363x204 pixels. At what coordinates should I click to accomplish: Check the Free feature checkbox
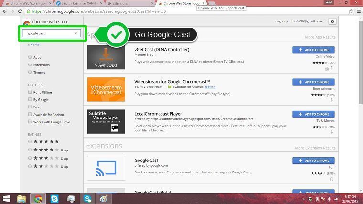pyautogui.click(x=30, y=107)
